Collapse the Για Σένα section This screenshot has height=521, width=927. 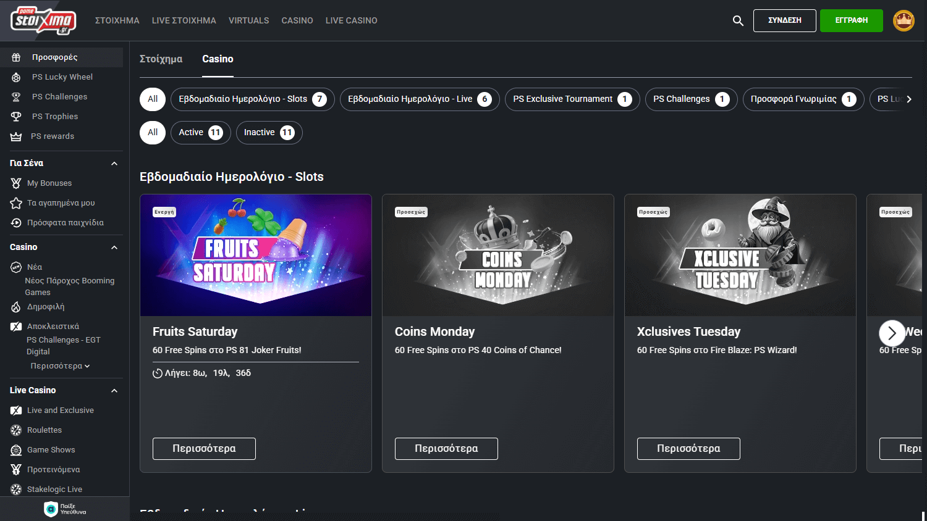click(114, 163)
